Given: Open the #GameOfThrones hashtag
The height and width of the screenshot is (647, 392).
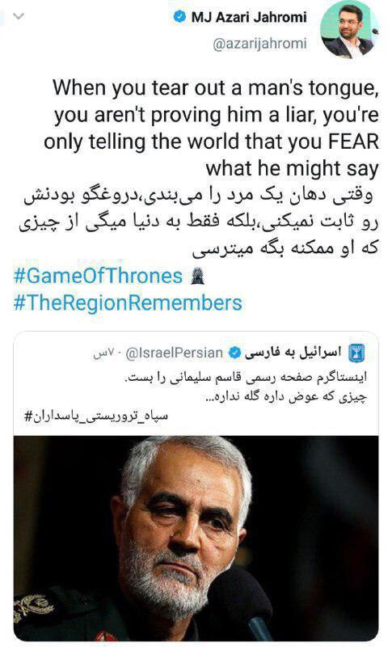Looking at the screenshot, I should pyautogui.click(x=98, y=276).
